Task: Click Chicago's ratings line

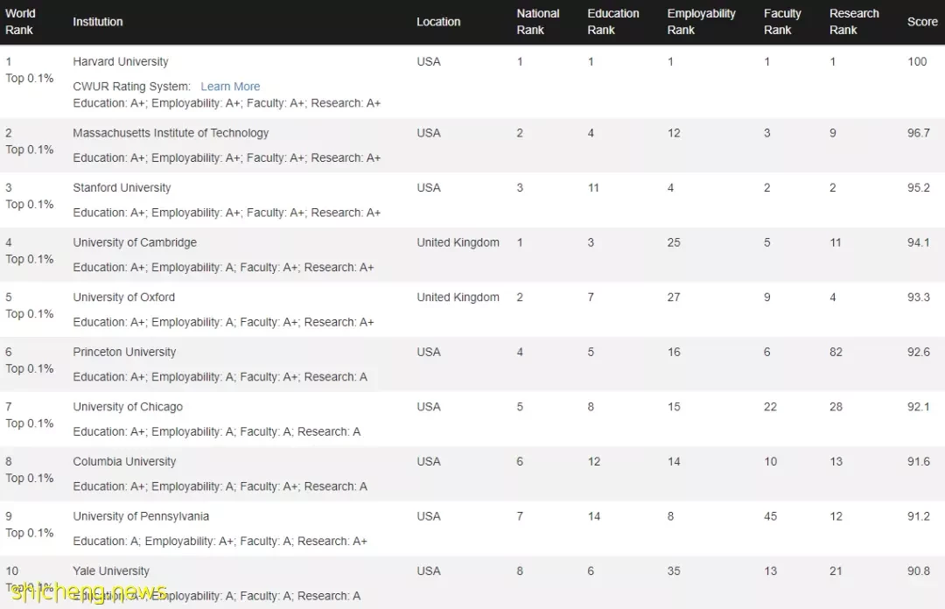Action: (x=216, y=431)
